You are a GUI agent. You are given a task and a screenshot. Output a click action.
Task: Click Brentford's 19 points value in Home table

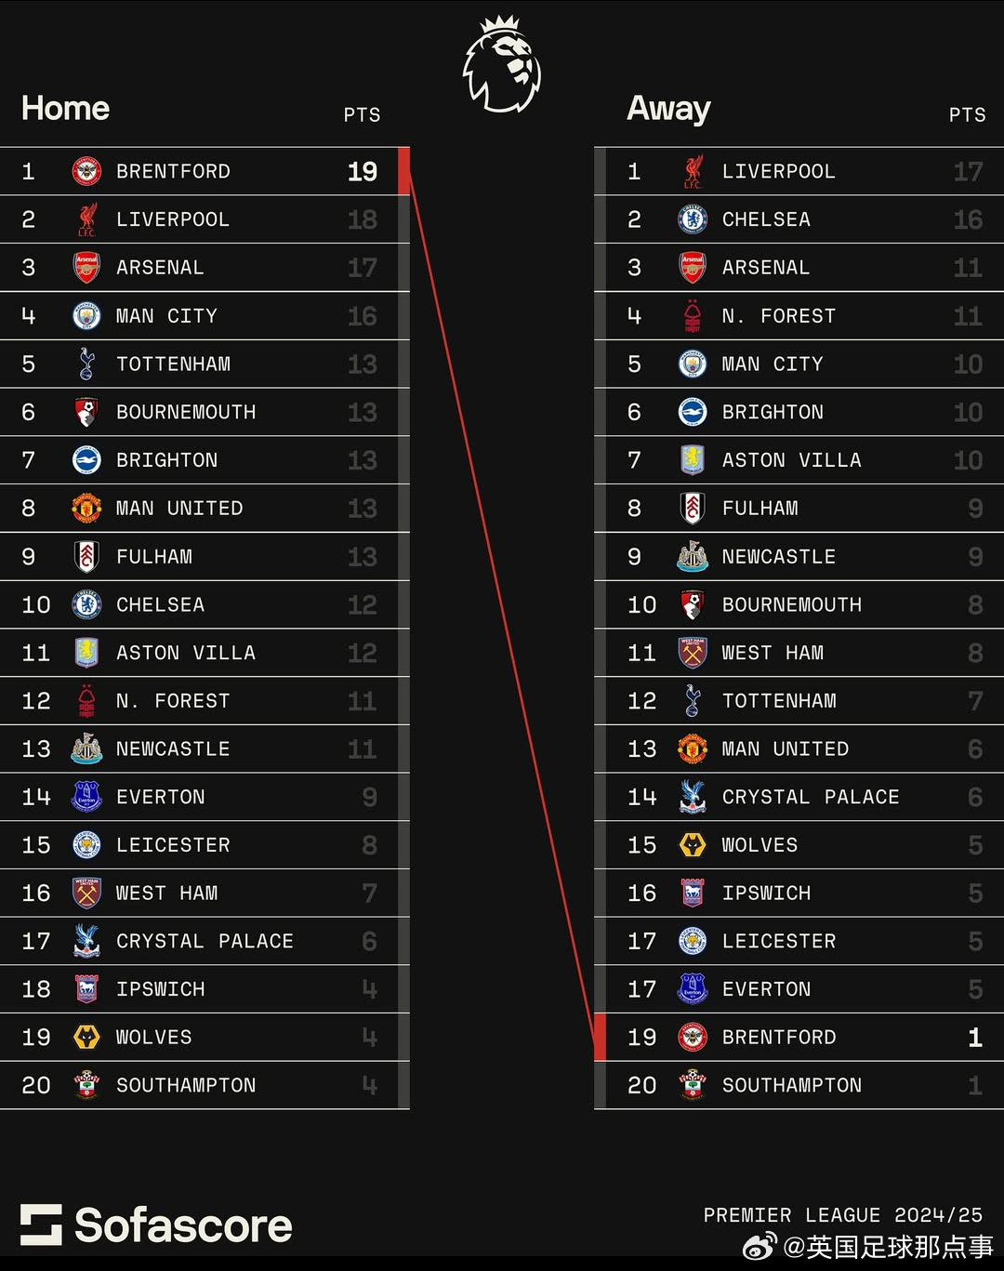(x=362, y=172)
